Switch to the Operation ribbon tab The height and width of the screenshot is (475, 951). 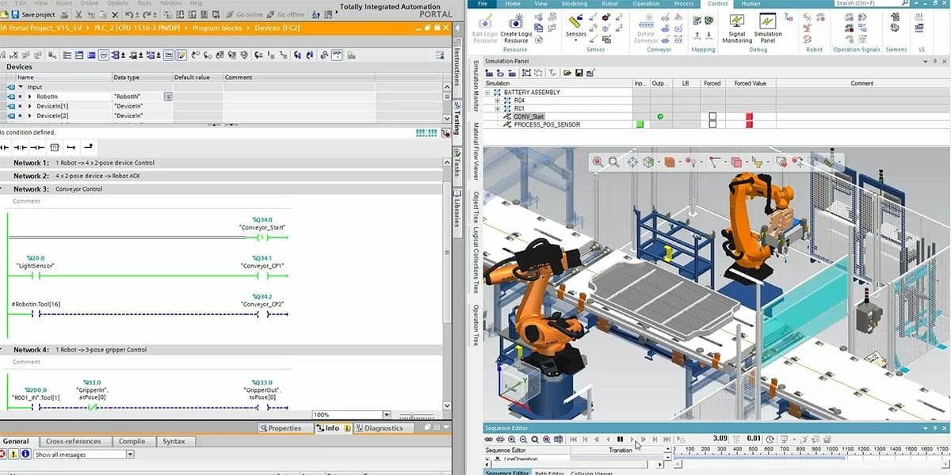tap(646, 4)
